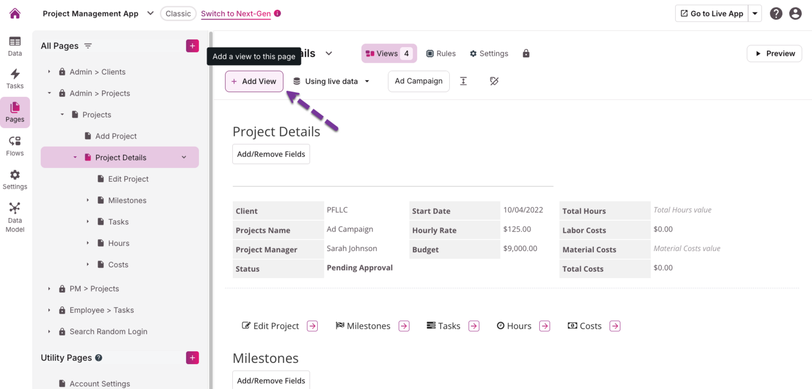Open the Tasks section in sidebar
Image resolution: width=812 pixels, height=389 pixels.
click(15, 79)
